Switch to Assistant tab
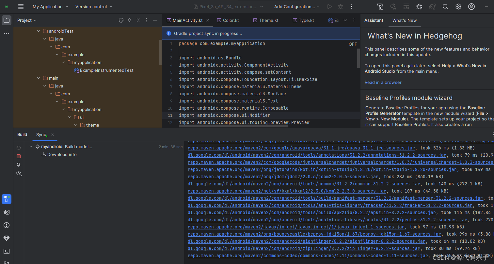The height and width of the screenshot is (264, 494). click(x=374, y=20)
